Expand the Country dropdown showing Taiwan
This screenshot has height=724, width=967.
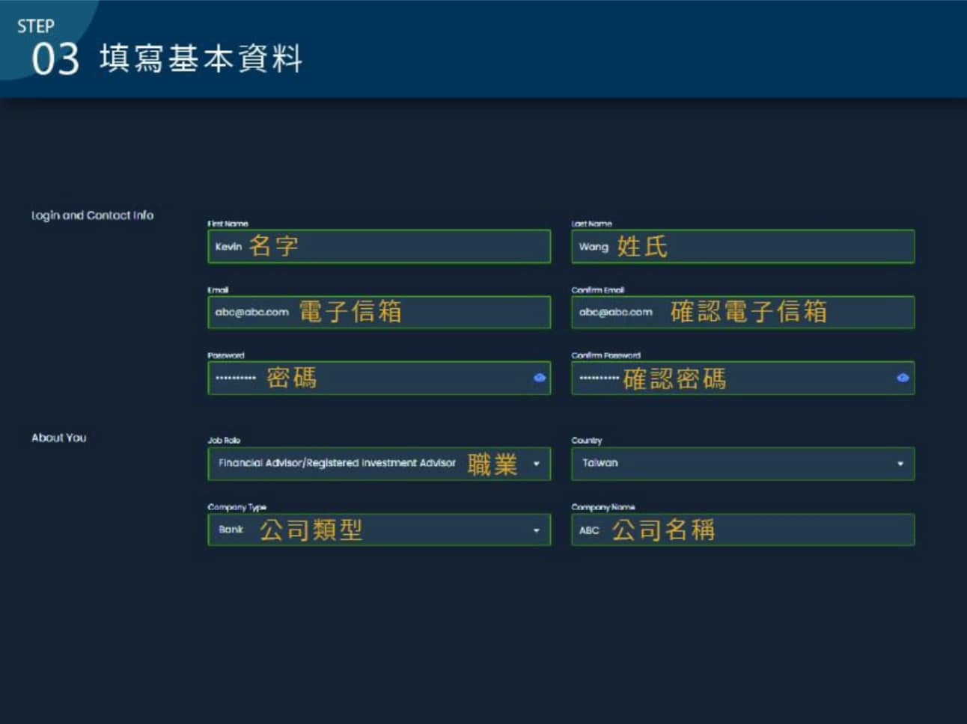click(733, 464)
